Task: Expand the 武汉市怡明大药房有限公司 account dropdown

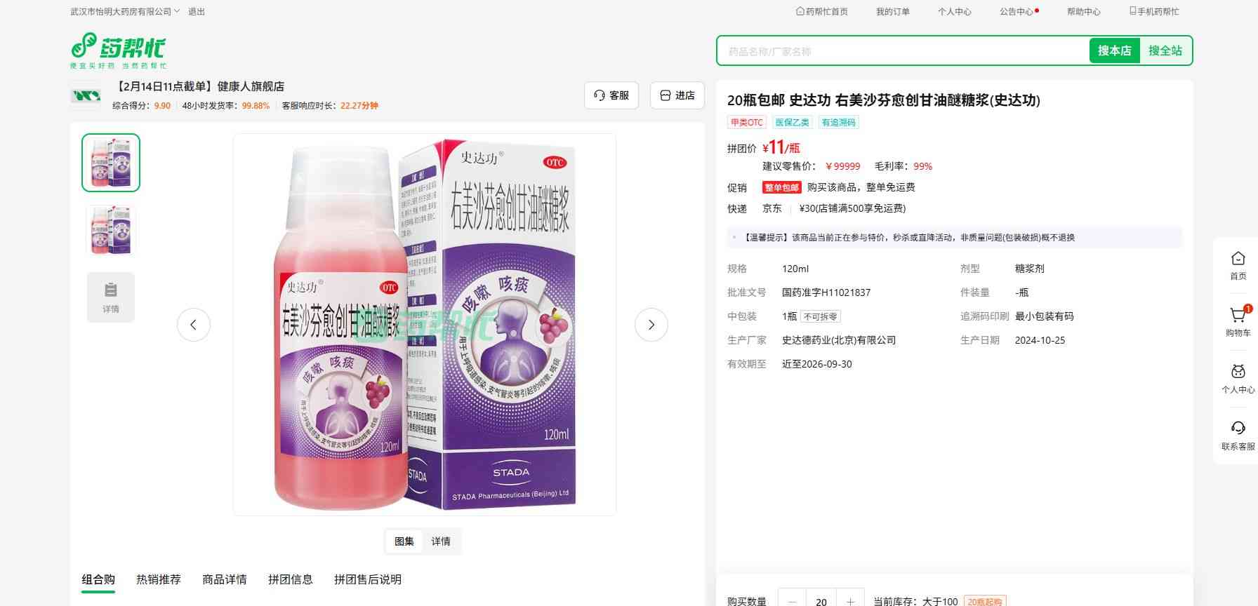Action: coord(125,11)
